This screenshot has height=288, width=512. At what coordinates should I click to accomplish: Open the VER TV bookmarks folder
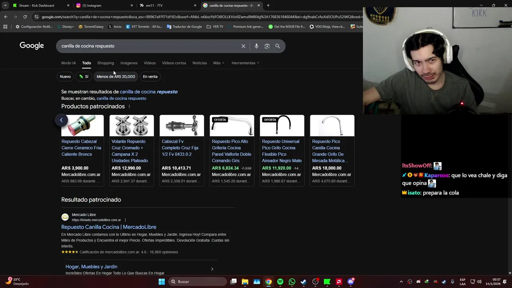tap(215, 27)
